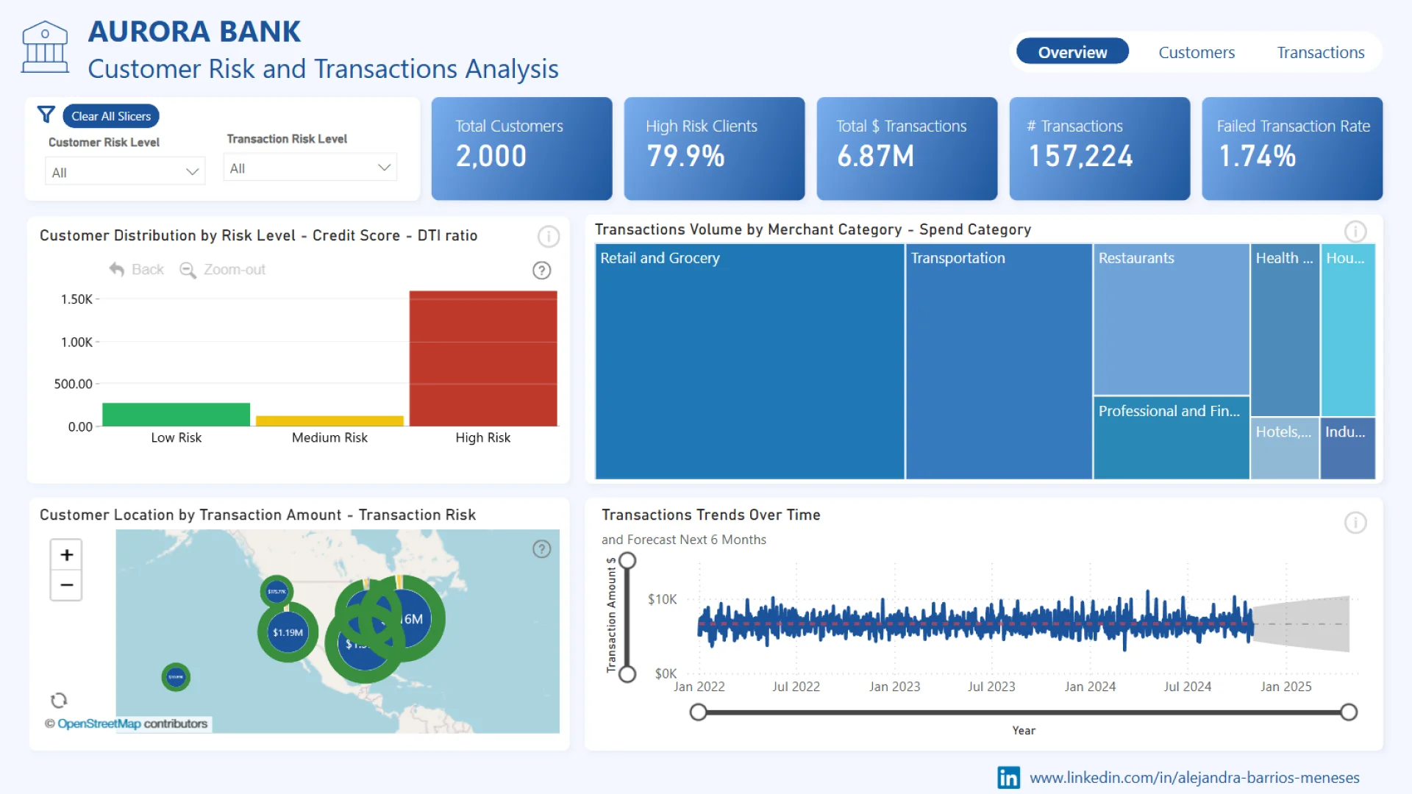Screen dimensions: 1412x794
Task: Click the $1.19M map bubble
Action: [288, 632]
